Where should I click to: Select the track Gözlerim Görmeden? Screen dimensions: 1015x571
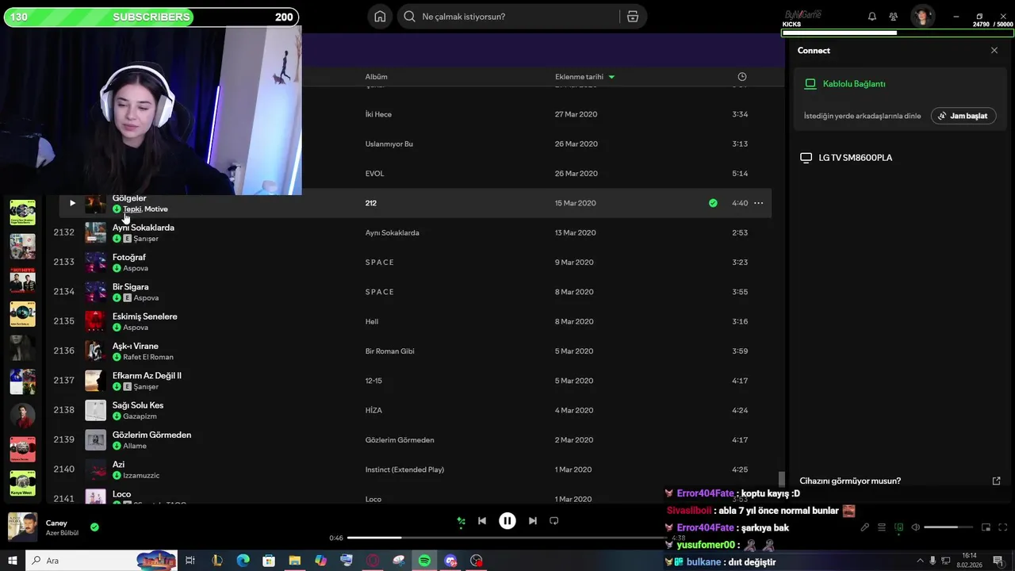[x=151, y=435]
